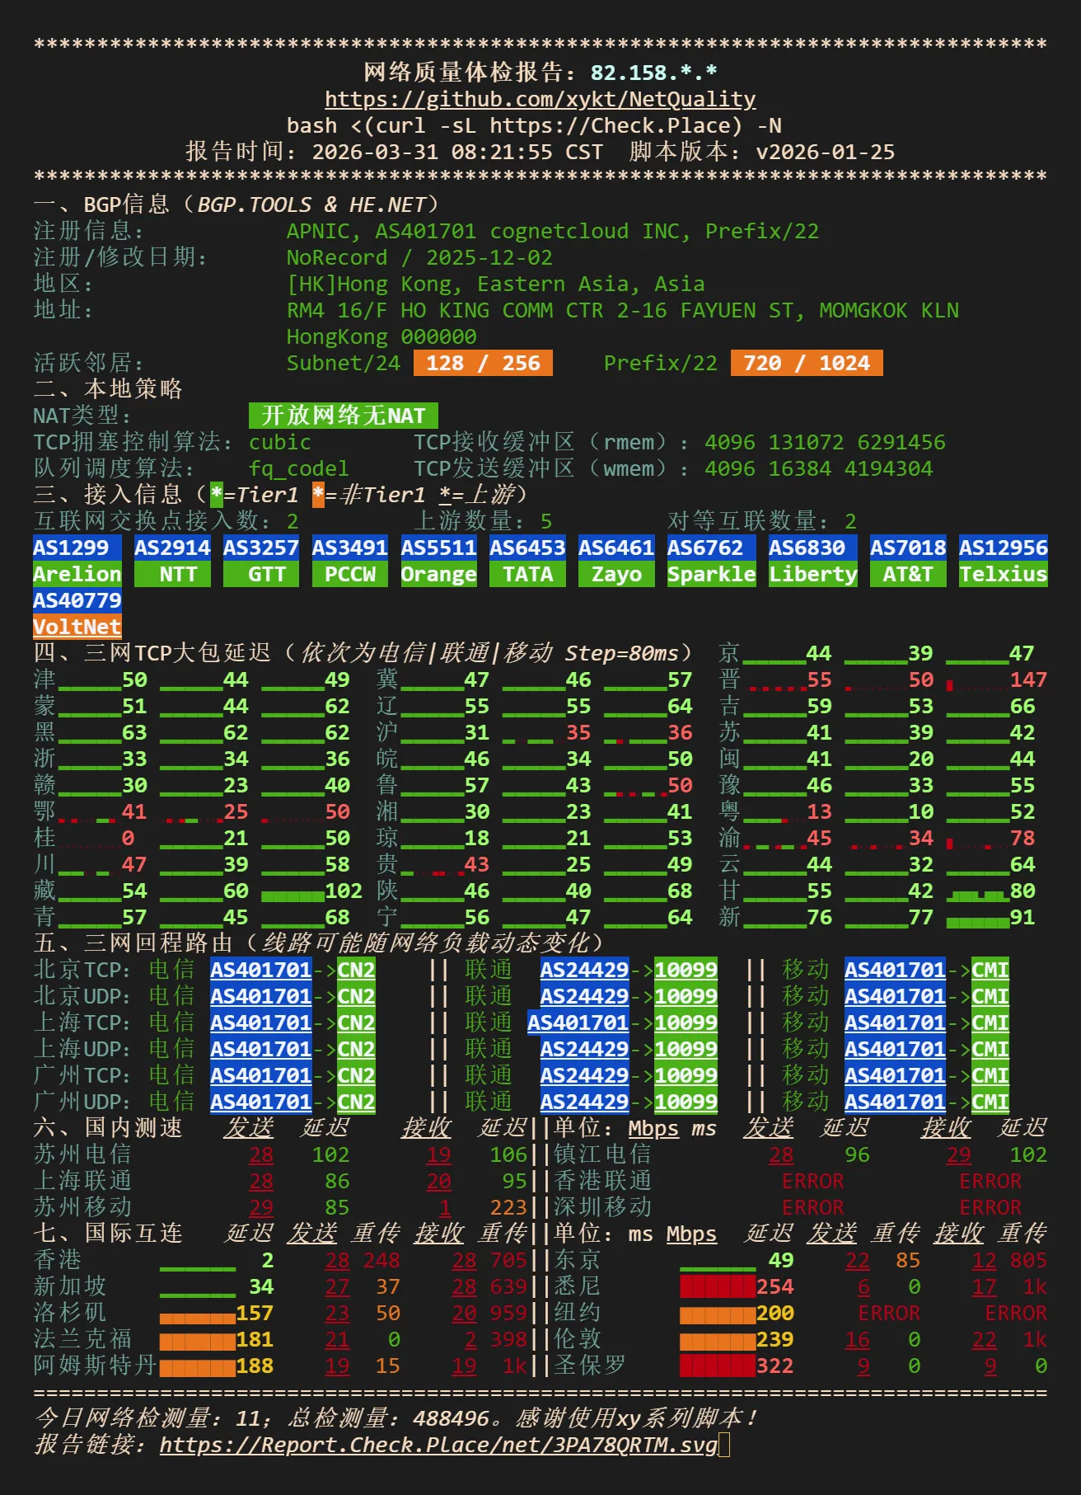Click the 北京TCP 电信 CN2 route label

click(x=356, y=970)
